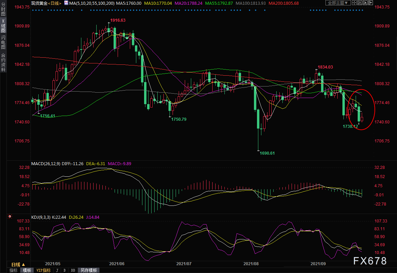Viewport: 397px width, 273px height.
Task: Click the MA indicator chart icon
Action: (66, 3)
